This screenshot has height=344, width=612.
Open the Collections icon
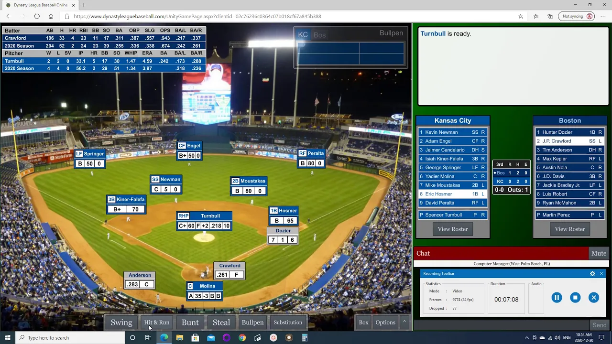pyautogui.click(x=550, y=16)
